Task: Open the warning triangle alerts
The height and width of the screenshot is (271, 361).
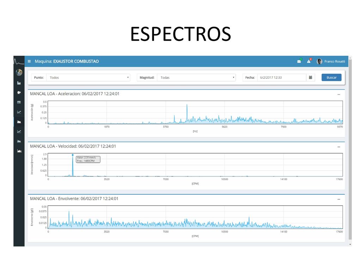Action: point(309,61)
